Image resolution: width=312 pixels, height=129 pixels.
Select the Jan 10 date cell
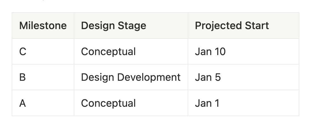click(x=244, y=51)
